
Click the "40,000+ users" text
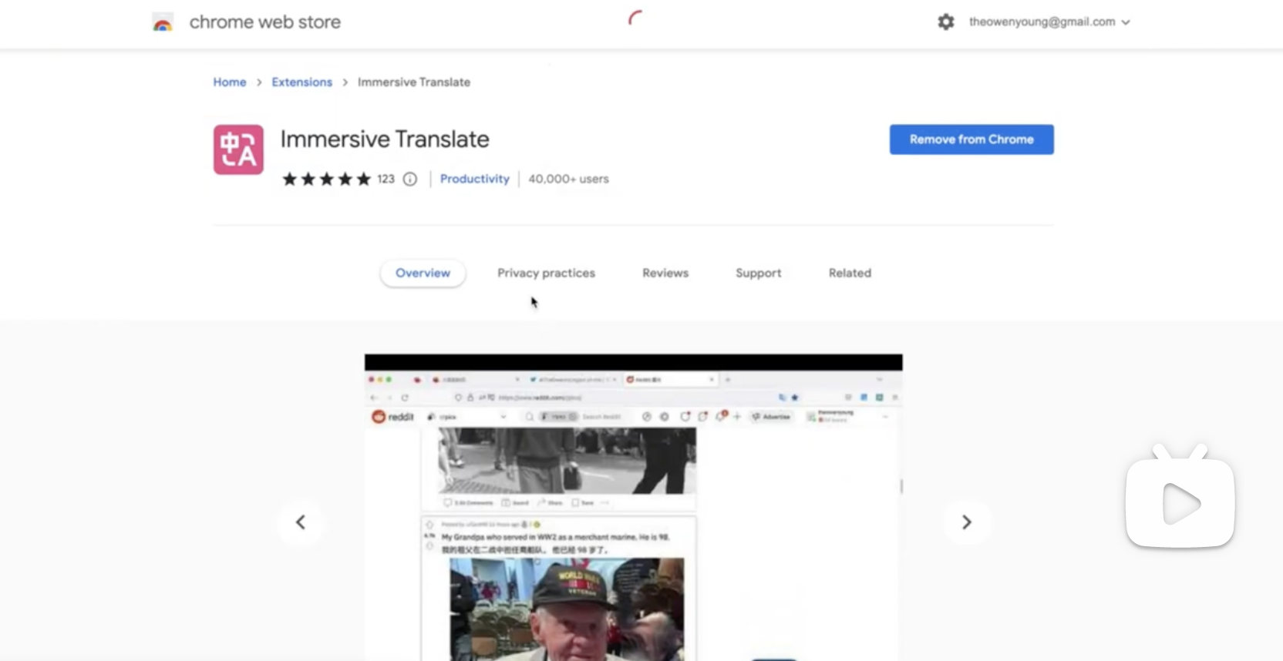[568, 179]
